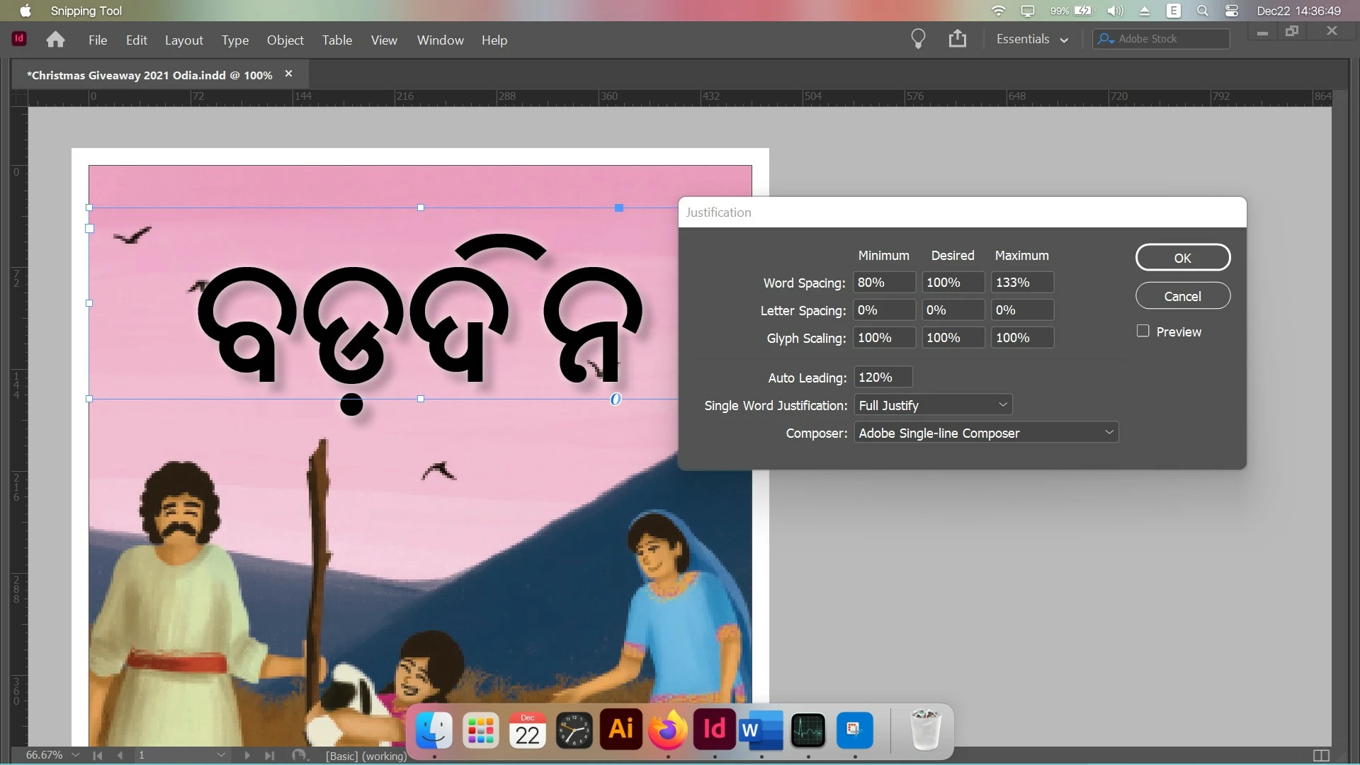1360x765 pixels.
Task: Enable the Preview checkbox
Action: 1143,331
